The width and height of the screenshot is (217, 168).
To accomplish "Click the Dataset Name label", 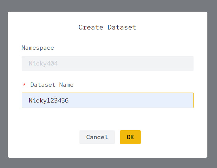I will (x=52, y=85).
